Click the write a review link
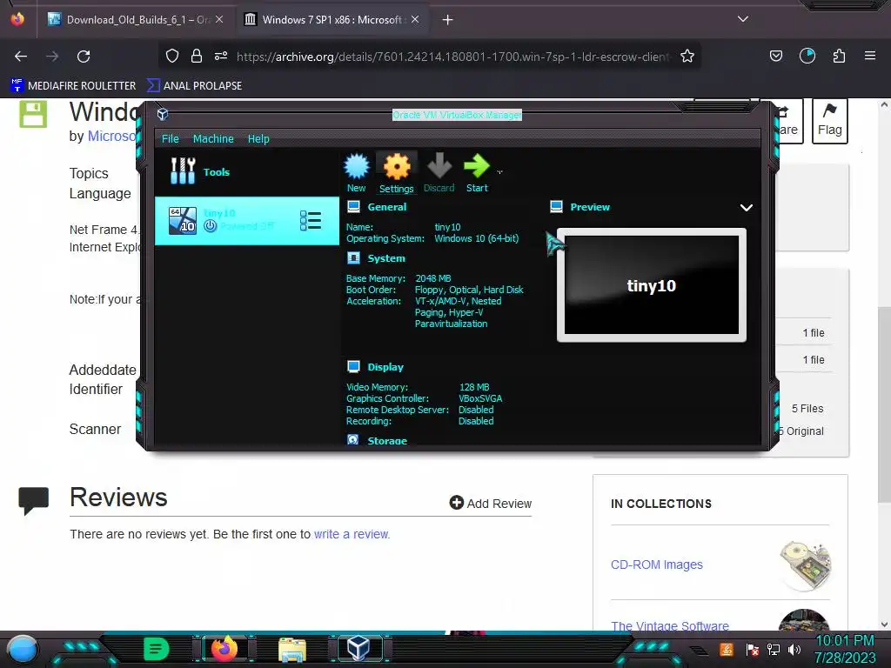Screen dimensions: 891x668 pos(352,534)
